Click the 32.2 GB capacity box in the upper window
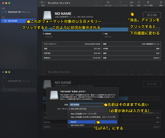 click(152, 15)
